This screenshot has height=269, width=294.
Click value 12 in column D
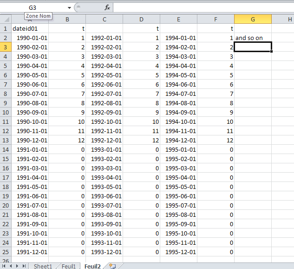tap(141, 141)
